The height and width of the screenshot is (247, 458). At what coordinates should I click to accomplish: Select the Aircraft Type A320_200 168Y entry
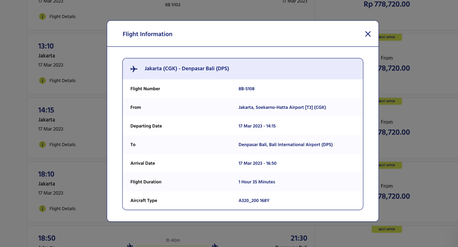pyautogui.click(x=254, y=200)
